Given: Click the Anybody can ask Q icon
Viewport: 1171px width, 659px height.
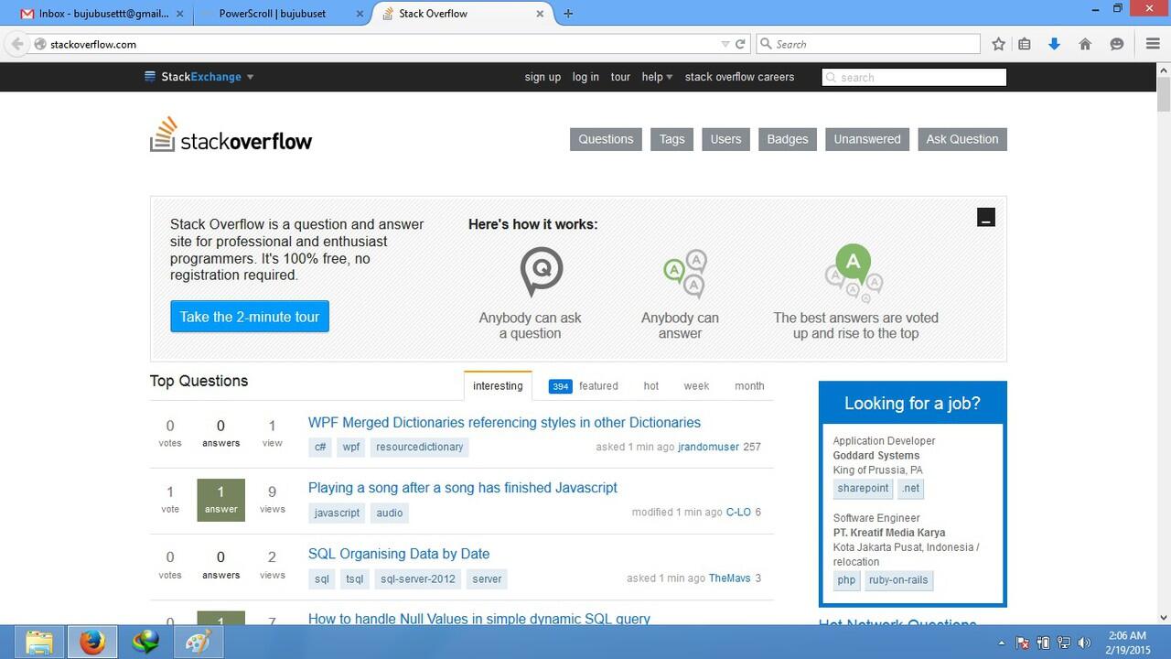Looking at the screenshot, I should pyautogui.click(x=541, y=272).
